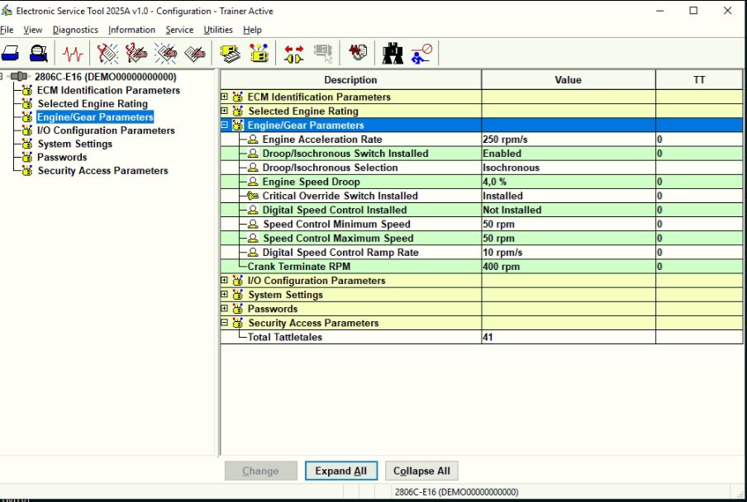Image resolution: width=747 pixels, height=502 pixels.
Task: Click the waveform-with-pages data log icon
Action: (x=357, y=54)
